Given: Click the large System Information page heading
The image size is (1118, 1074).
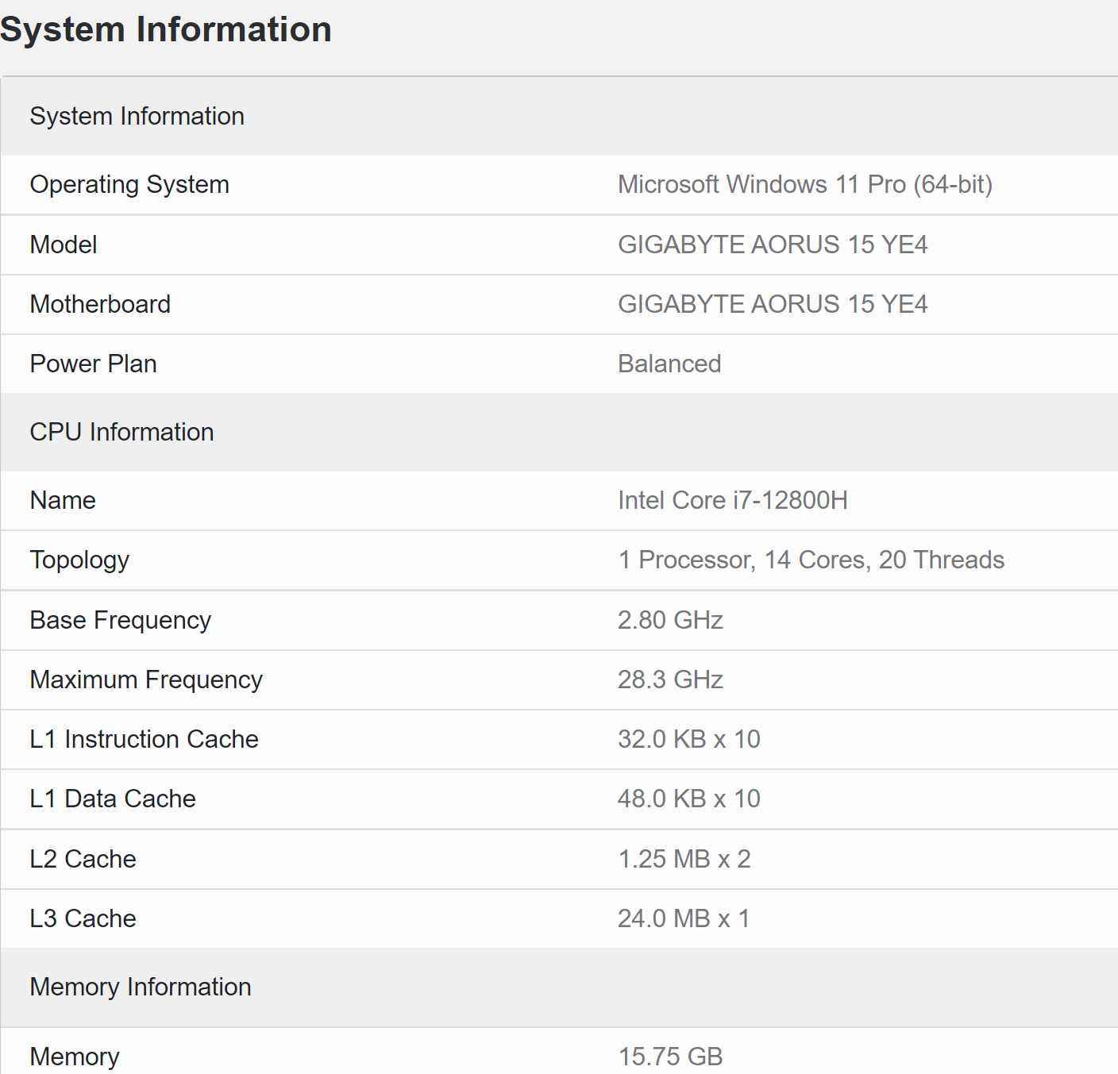Looking at the screenshot, I should click(166, 30).
